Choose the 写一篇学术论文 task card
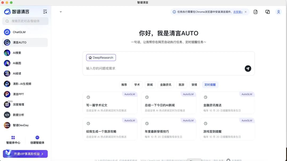287x161 pixels. coord(110,103)
